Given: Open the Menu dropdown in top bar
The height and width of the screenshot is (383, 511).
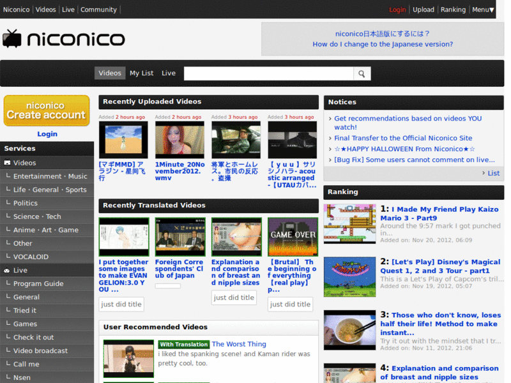Looking at the screenshot, I should point(483,10).
